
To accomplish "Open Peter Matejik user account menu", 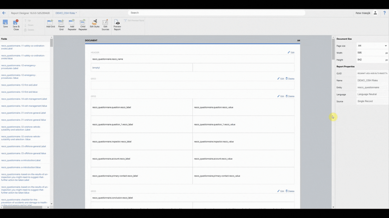I will tap(366, 13).
